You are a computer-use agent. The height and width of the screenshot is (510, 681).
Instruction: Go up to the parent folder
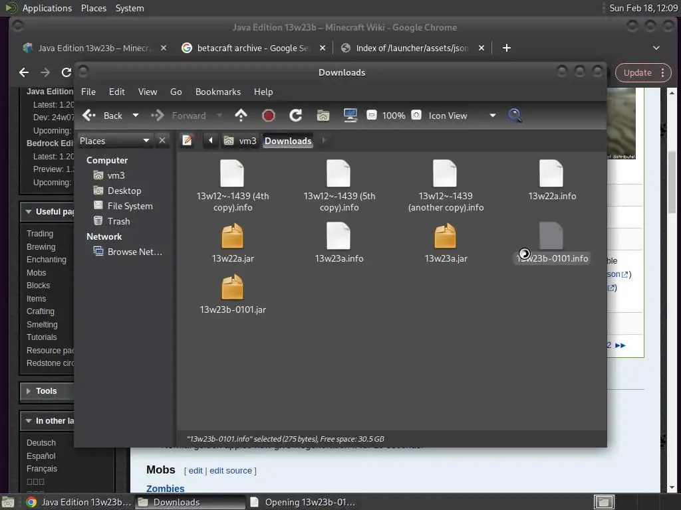click(241, 116)
